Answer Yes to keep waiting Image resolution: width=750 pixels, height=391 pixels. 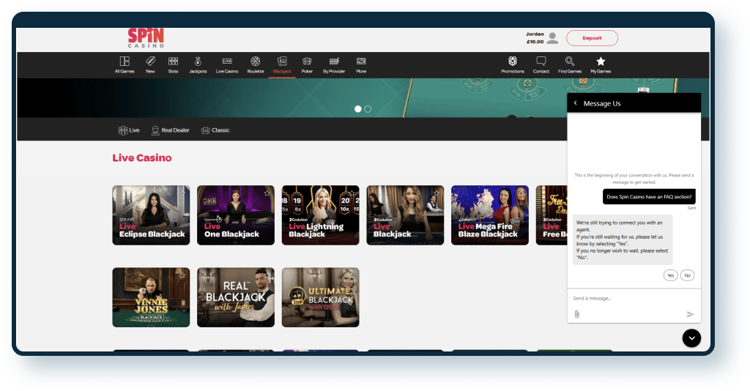point(671,275)
